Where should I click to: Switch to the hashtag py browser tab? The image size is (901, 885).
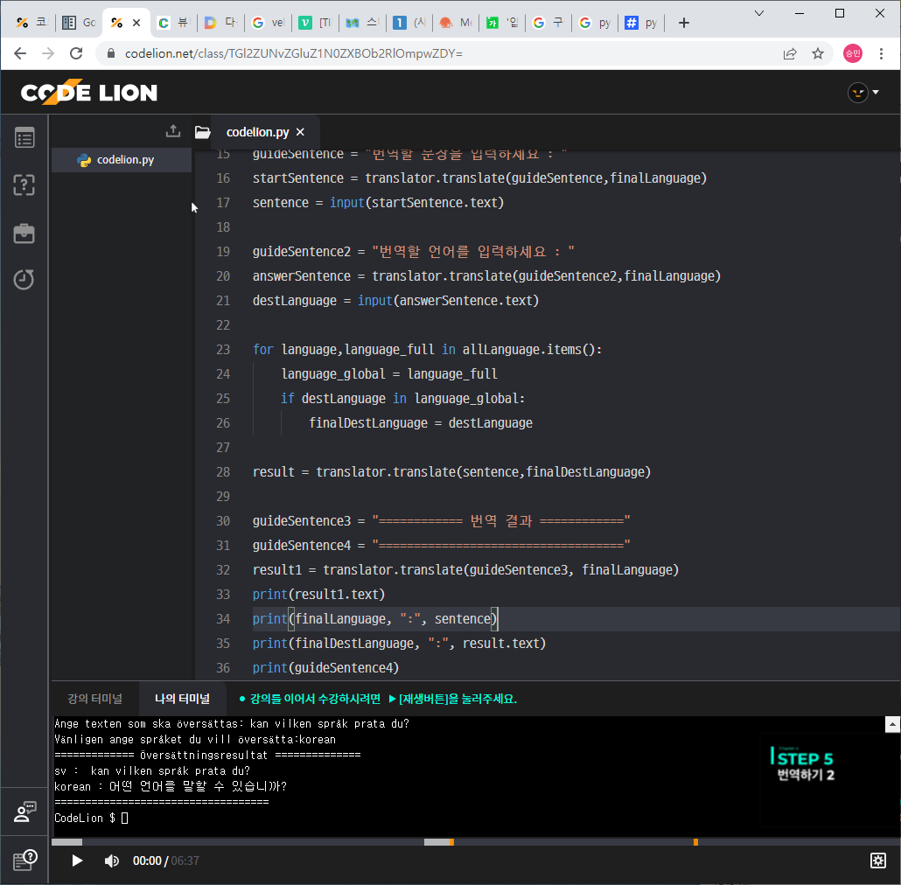coord(641,23)
